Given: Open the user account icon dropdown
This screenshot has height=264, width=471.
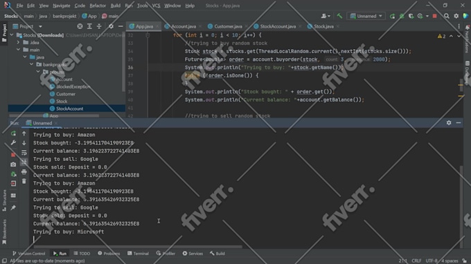Looking at the screenshot, I should coord(326,16).
